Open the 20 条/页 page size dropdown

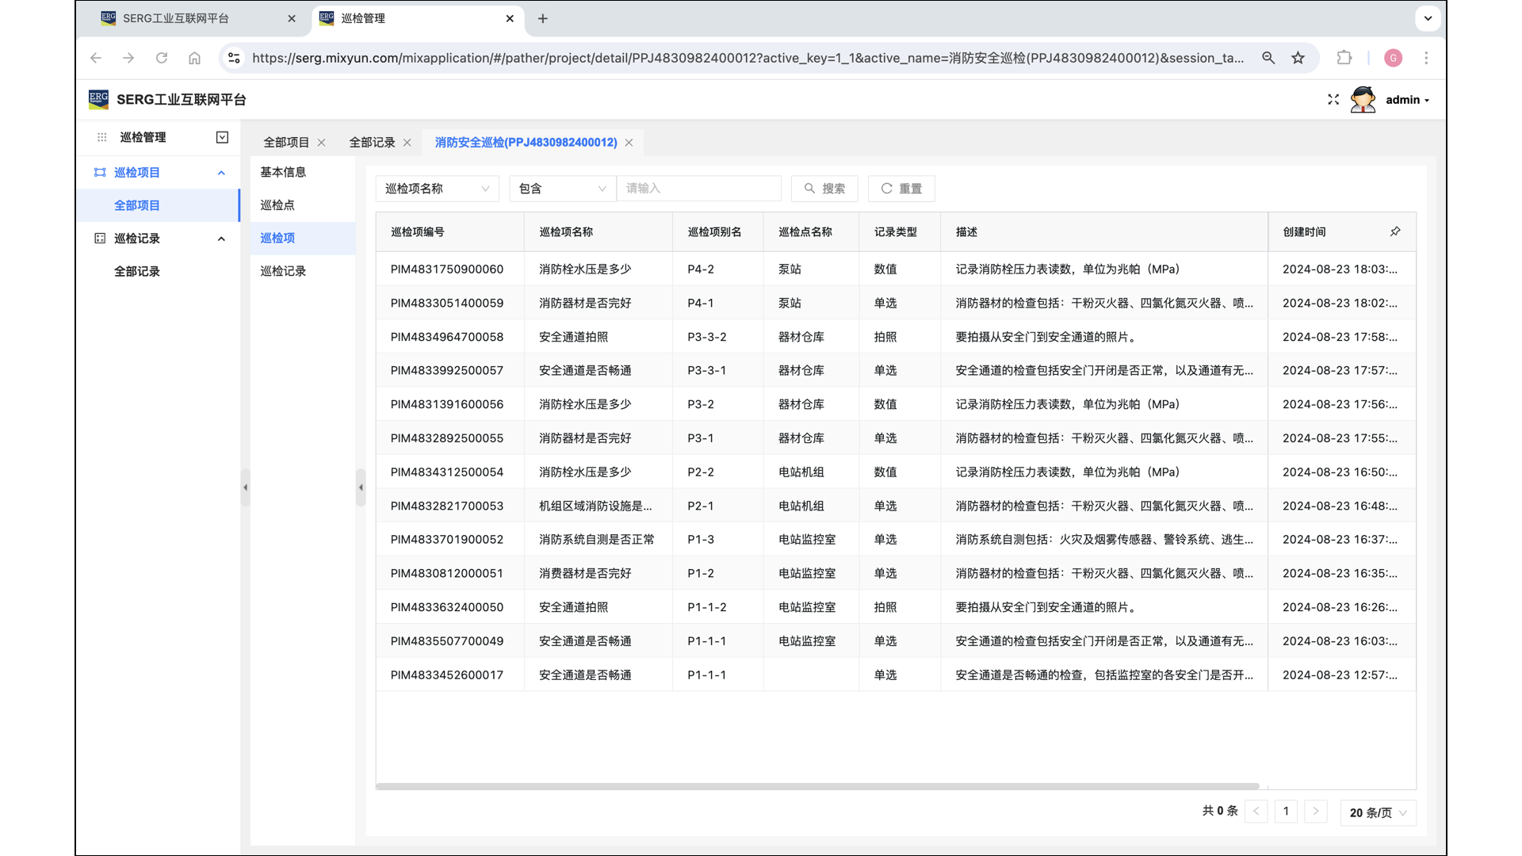point(1378,812)
